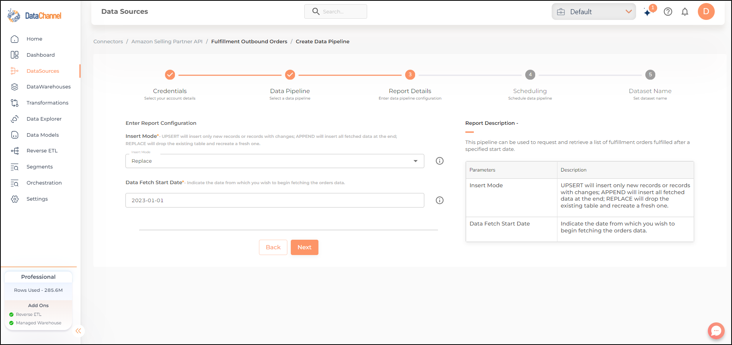The image size is (732, 345).
Task: Click the completed Credentials step circle
Action: [x=170, y=75]
